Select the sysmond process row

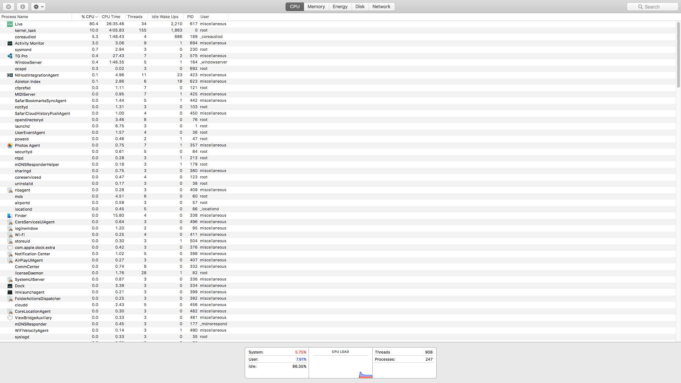[x=338, y=50]
